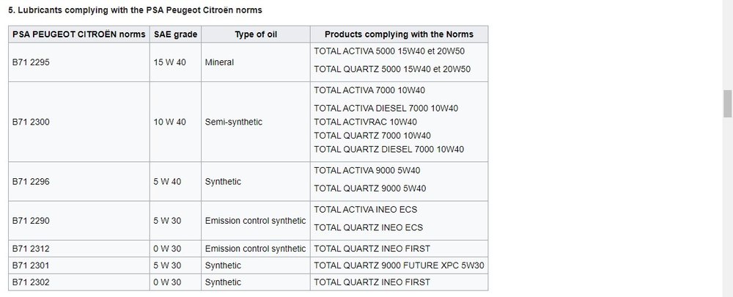Click 'TOTAL QUARTZ 5000 15W40 et 20W50' entry
Screen dimensions: 733x297
[x=391, y=69]
